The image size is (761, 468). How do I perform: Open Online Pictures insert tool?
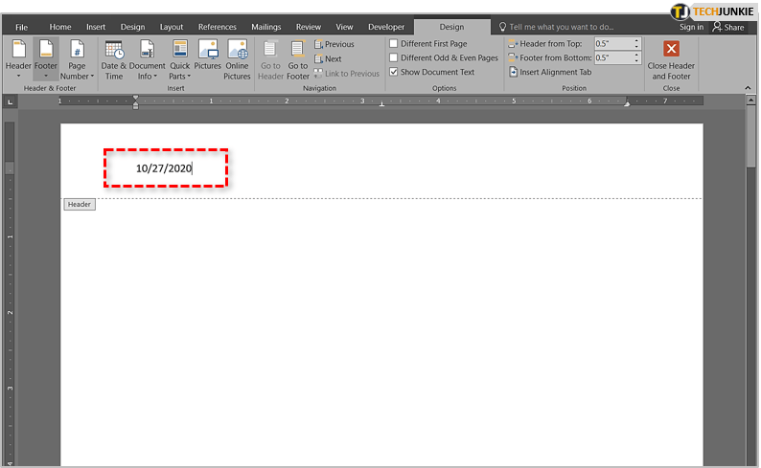pos(237,58)
